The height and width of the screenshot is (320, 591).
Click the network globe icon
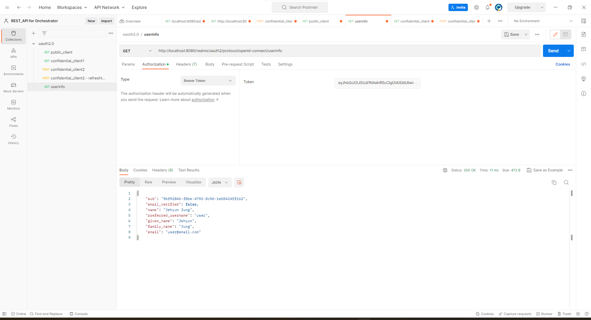[x=445, y=170]
